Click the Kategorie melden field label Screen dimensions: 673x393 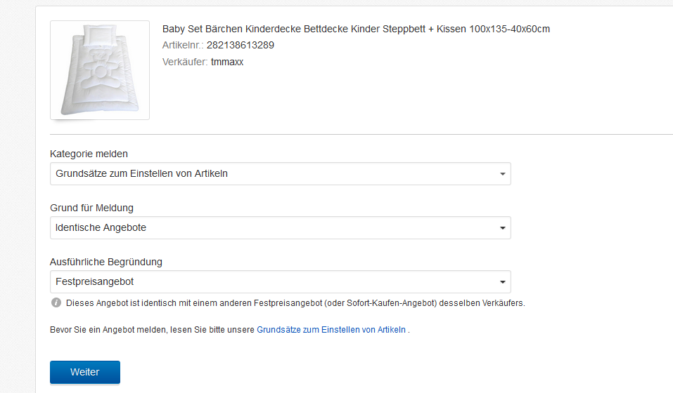pyautogui.click(x=89, y=154)
